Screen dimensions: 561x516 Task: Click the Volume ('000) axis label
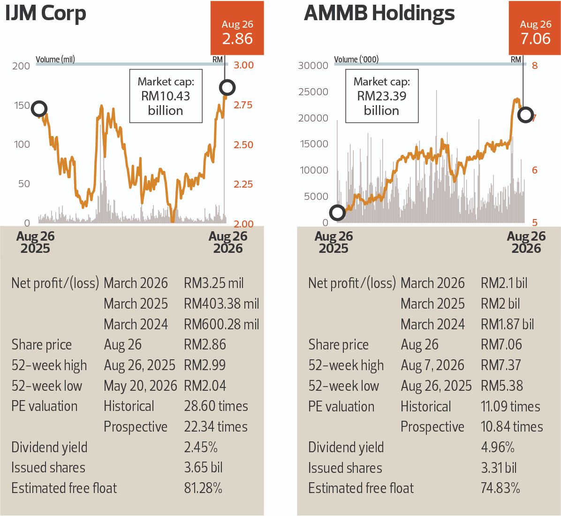tap(356, 60)
